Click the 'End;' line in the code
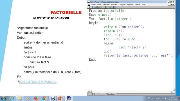 pyautogui.click(x=107, y=51)
